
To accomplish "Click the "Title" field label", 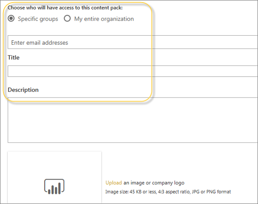I will coord(14,58).
